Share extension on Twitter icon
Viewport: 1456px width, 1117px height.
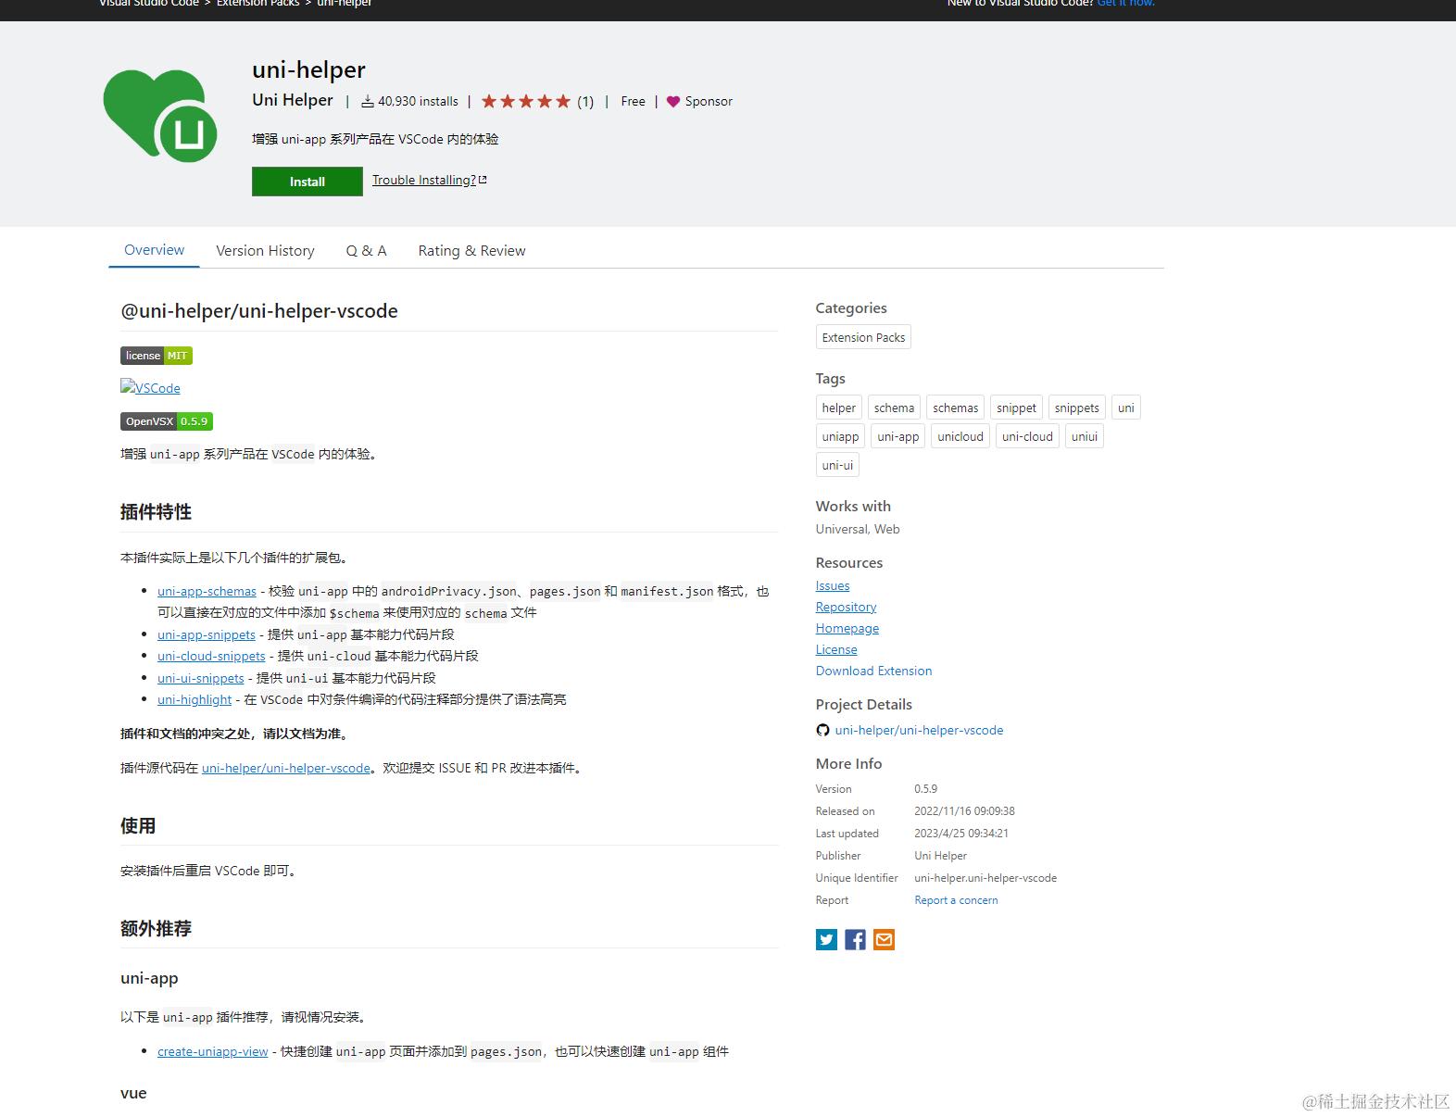point(826,940)
